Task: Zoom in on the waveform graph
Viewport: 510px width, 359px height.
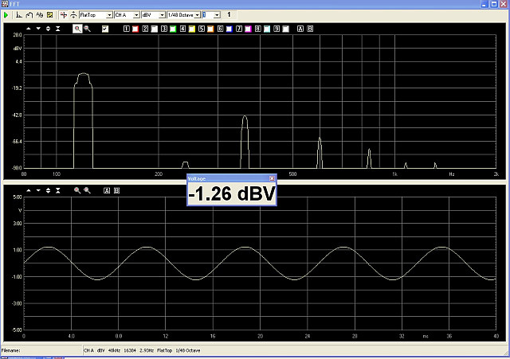Action: coord(78,191)
